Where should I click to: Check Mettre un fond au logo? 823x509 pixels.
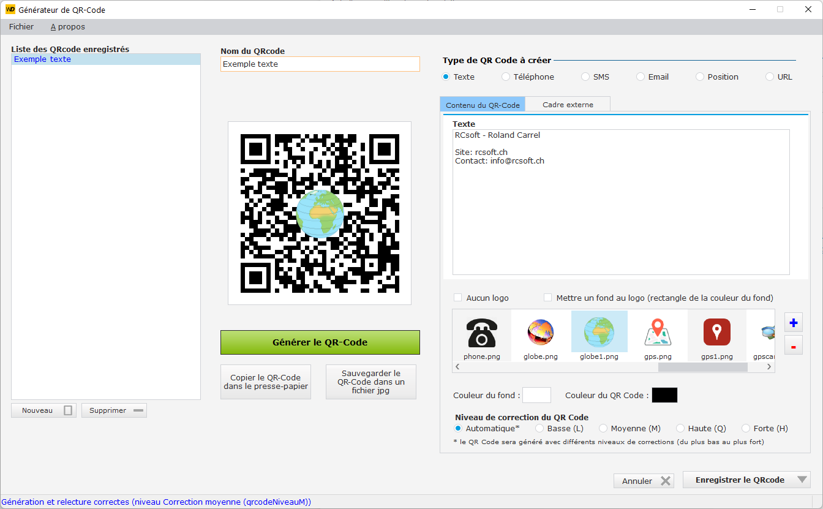tap(547, 297)
